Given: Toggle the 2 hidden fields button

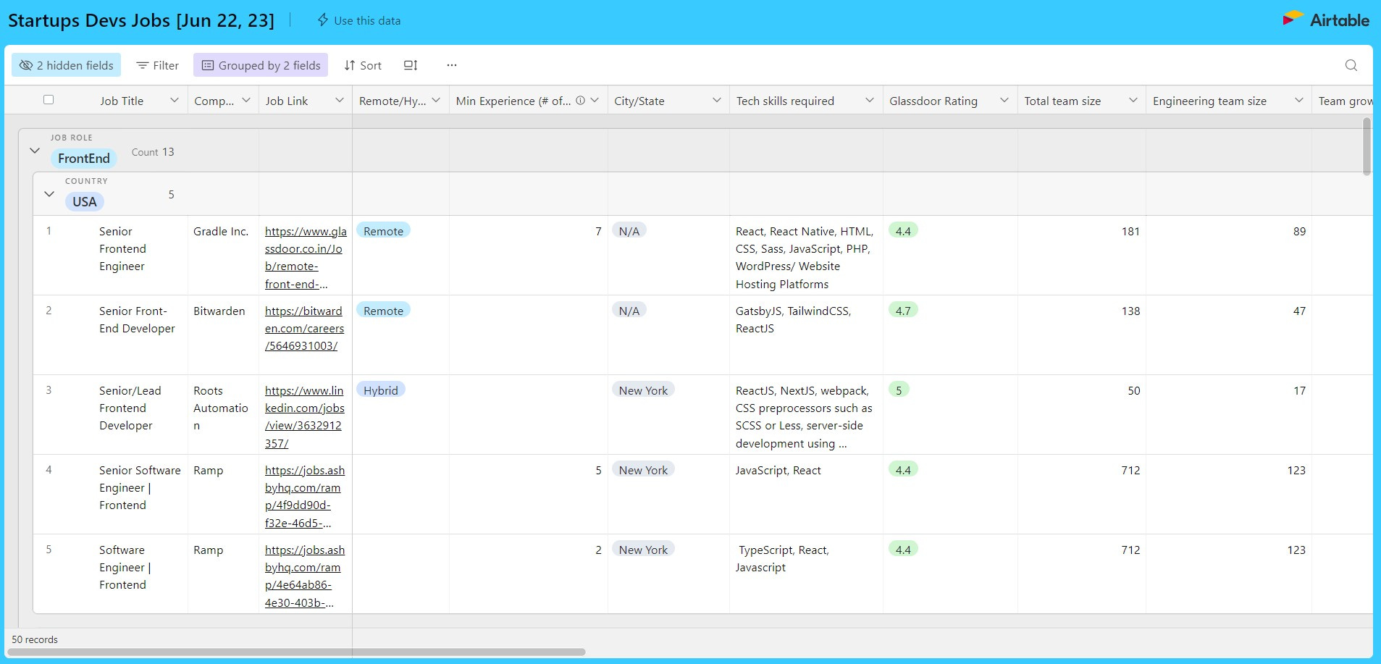Looking at the screenshot, I should point(66,65).
